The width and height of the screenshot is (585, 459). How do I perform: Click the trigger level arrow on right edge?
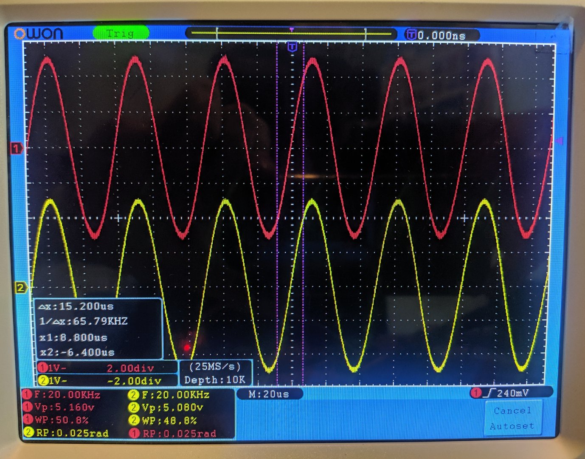560,140
